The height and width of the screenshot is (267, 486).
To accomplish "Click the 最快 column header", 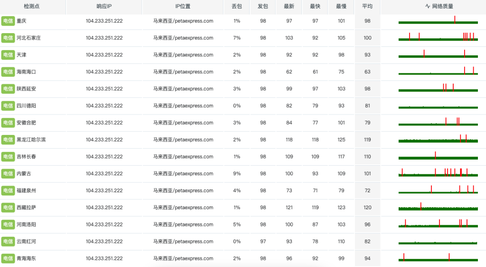I will click(315, 7).
